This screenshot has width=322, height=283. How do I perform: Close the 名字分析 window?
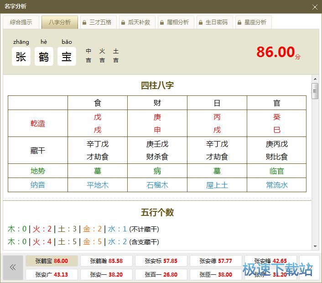coord(315,7)
